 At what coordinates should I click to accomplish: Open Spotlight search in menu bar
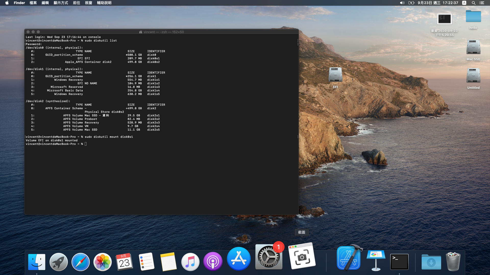[x=473, y=3]
